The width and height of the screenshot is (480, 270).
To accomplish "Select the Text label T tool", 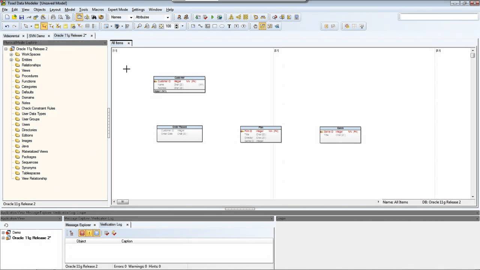I will tap(229, 26).
